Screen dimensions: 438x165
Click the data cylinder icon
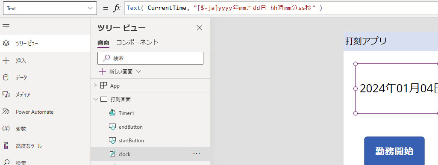tap(6, 77)
